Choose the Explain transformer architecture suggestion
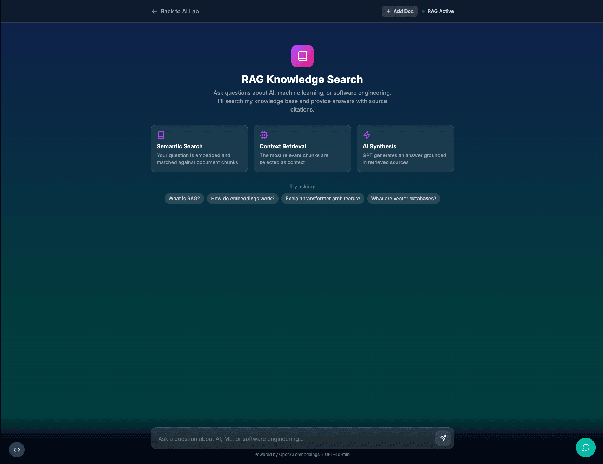 [322, 198]
